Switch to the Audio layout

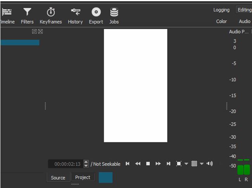[x=245, y=21]
